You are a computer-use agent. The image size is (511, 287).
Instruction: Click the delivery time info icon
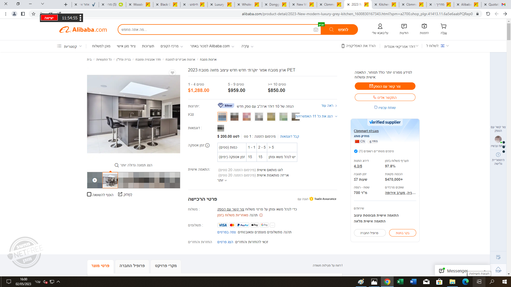pos(208,145)
